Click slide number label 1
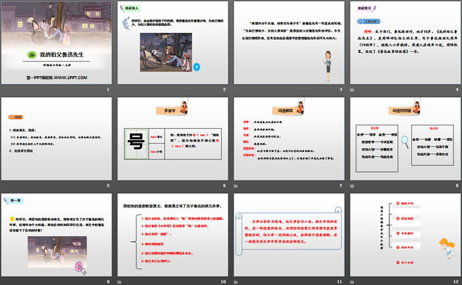The height and width of the screenshot is (285, 462). click(108, 89)
